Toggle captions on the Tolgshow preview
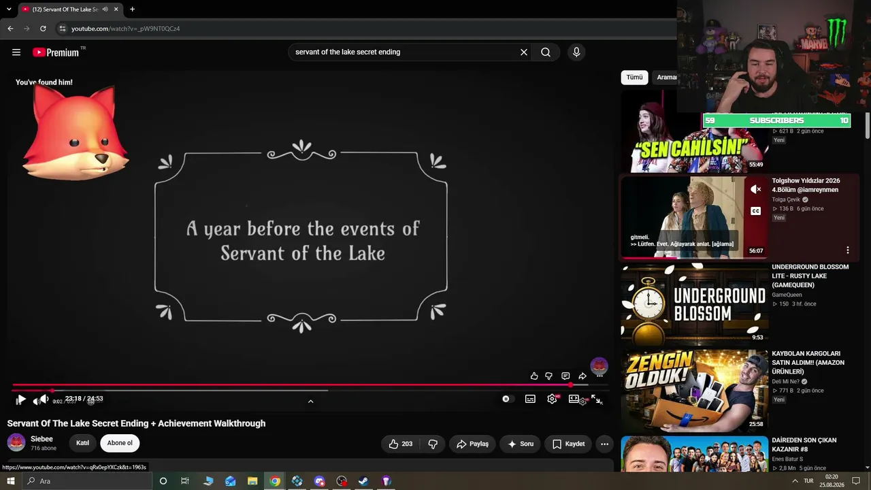 click(755, 211)
